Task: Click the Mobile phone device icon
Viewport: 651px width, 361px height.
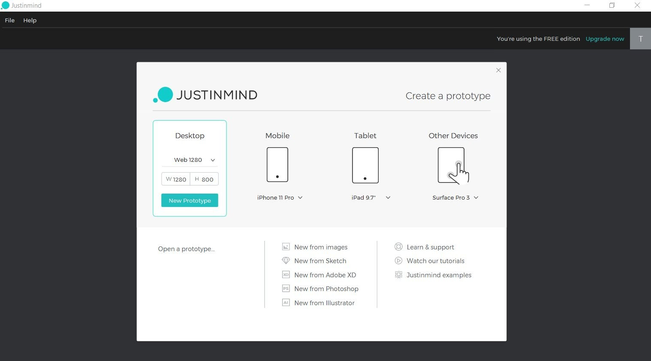Action: tap(277, 165)
